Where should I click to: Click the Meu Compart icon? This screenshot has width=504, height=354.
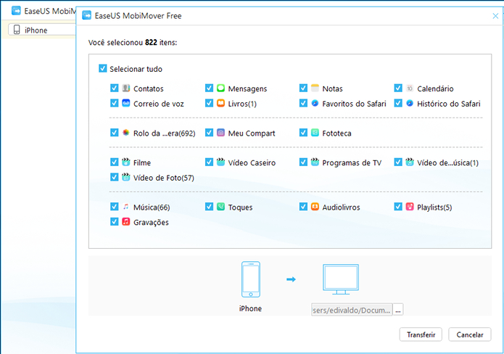click(220, 133)
